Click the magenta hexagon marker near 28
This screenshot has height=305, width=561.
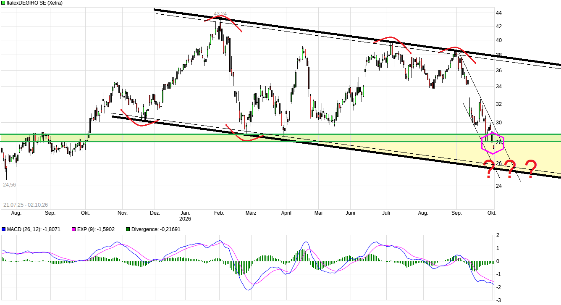click(493, 143)
